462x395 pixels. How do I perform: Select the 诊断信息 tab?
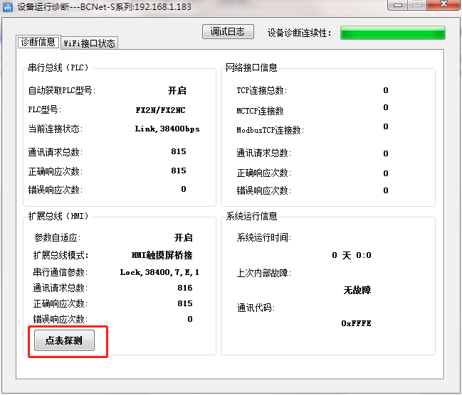coord(38,42)
